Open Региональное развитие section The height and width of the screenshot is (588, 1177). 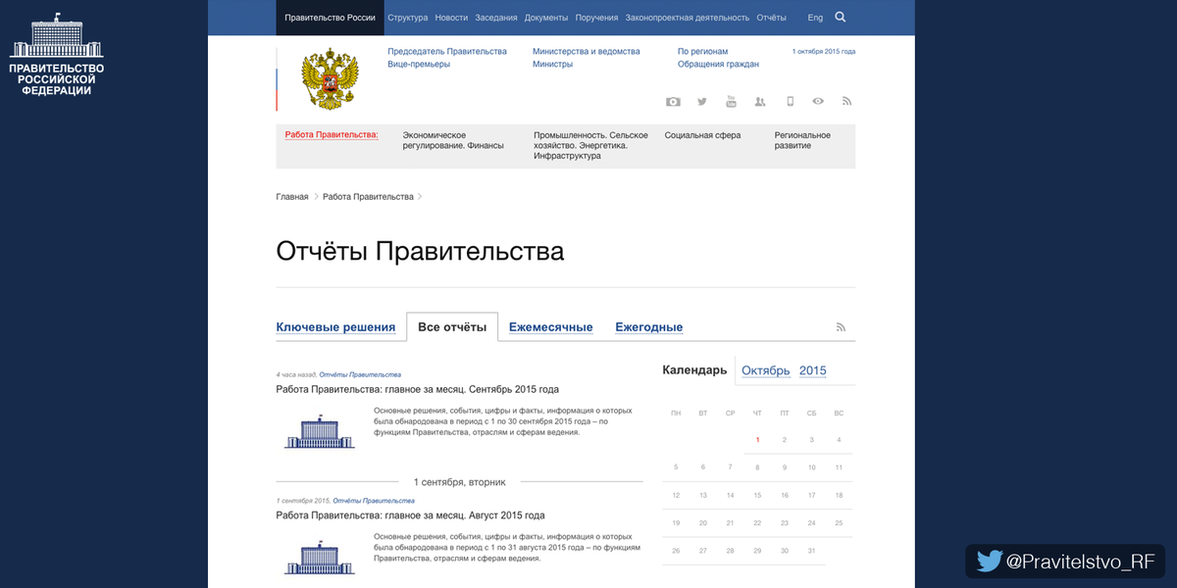click(x=802, y=140)
